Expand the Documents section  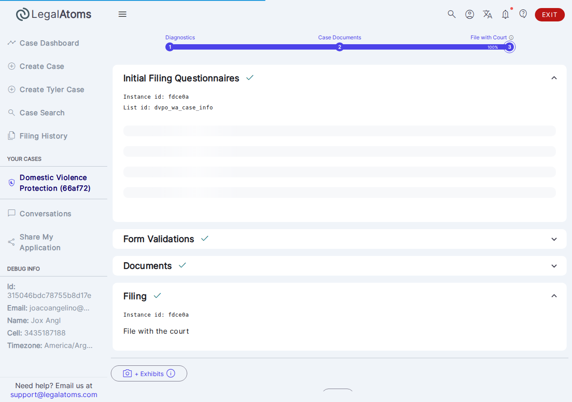pos(554,266)
